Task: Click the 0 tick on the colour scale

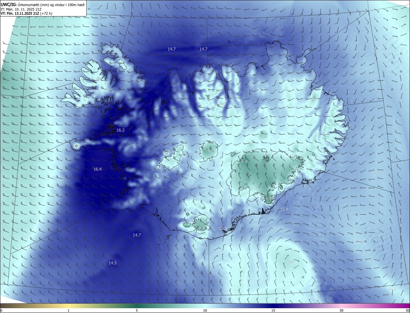Action: point(1,310)
